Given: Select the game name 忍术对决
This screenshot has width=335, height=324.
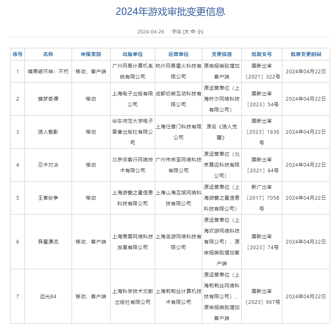Looking at the screenshot, I should click(x=48, y=165).
